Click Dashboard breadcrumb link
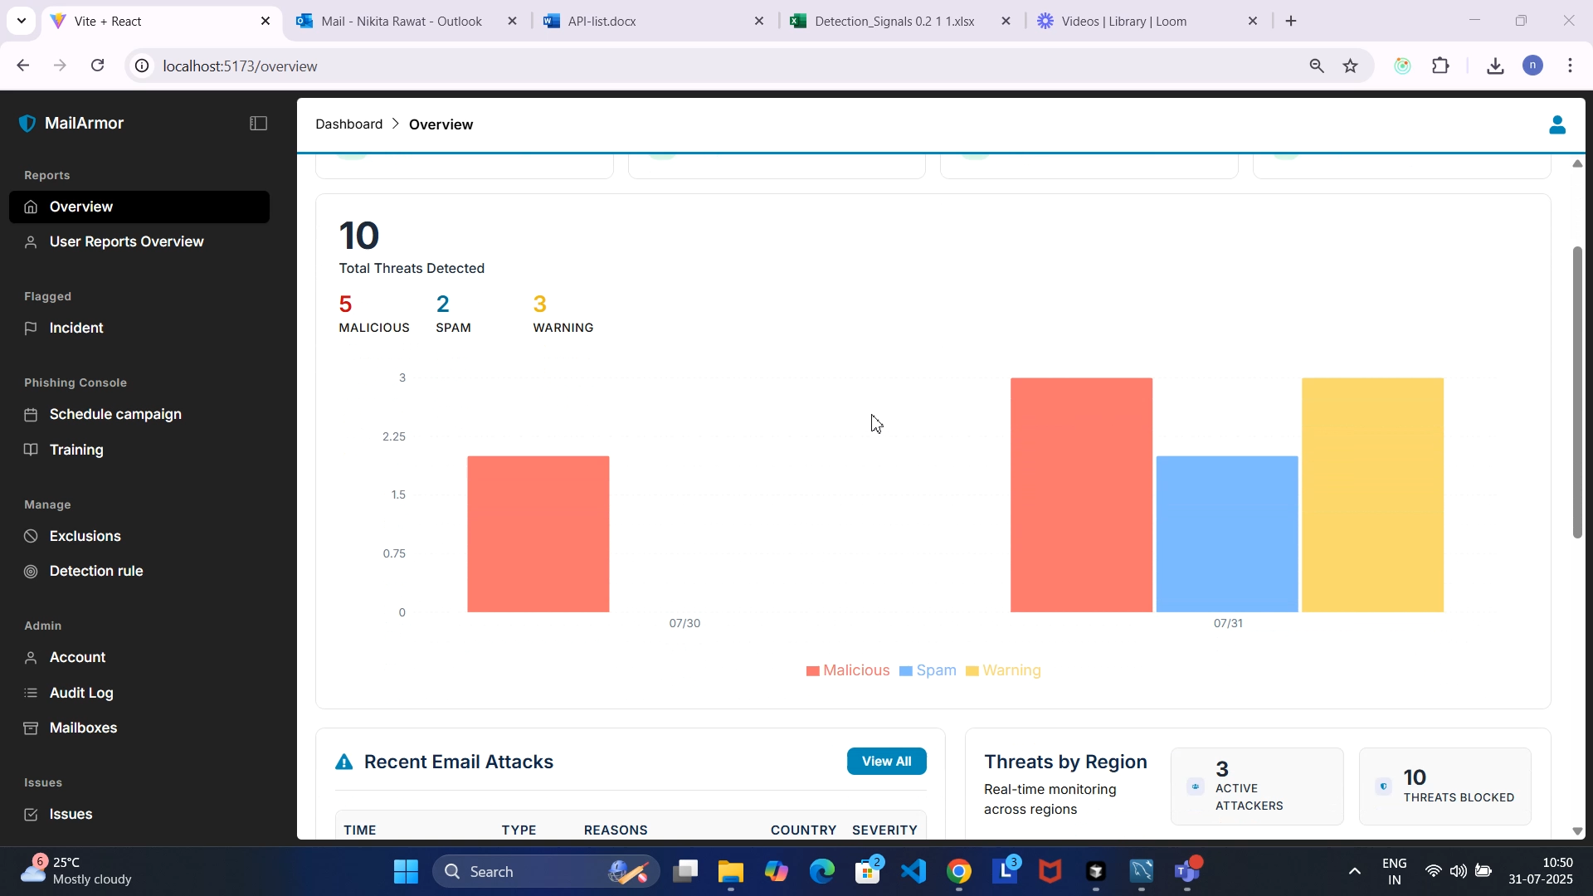Image resolution: width=1593 pixels, height=896 pixels. tap(348, 124)
